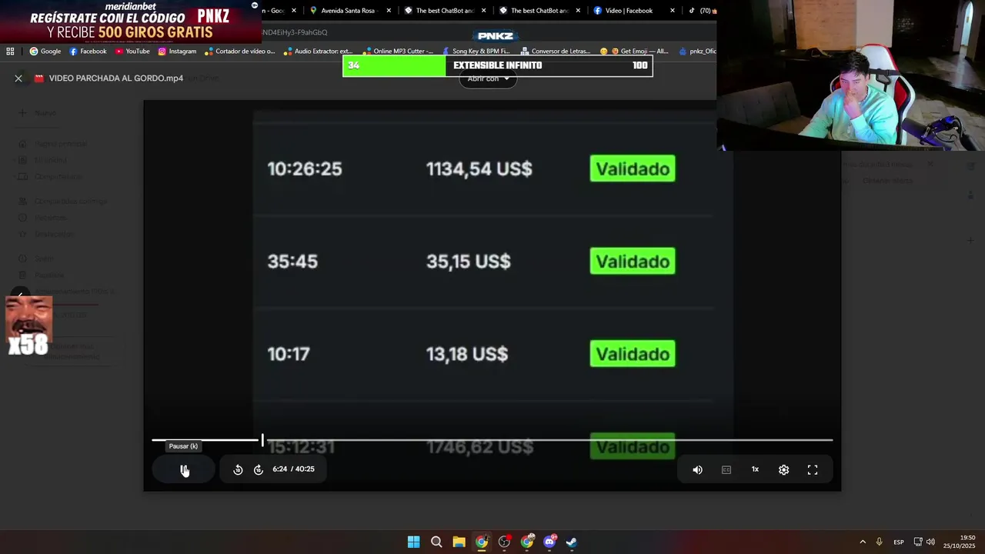Open Steam from the taskbar

pos(572,542)
